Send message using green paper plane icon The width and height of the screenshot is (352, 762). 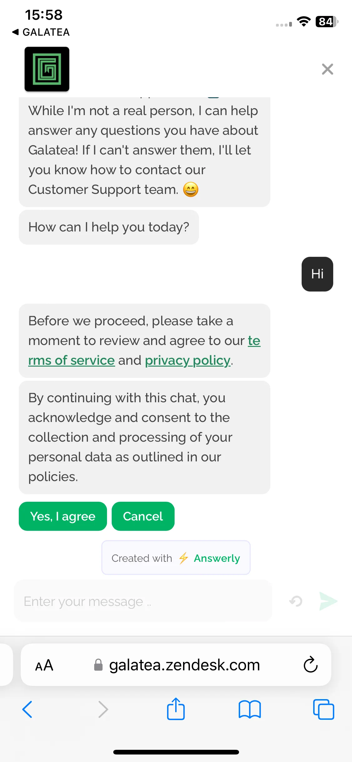(x=328, y=601)
